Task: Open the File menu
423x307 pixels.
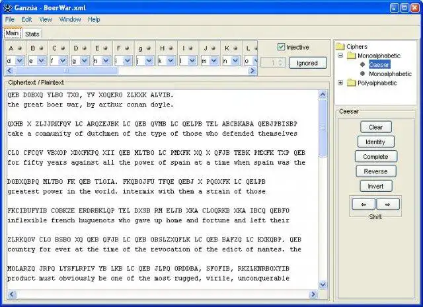Action: pos(10,19)
